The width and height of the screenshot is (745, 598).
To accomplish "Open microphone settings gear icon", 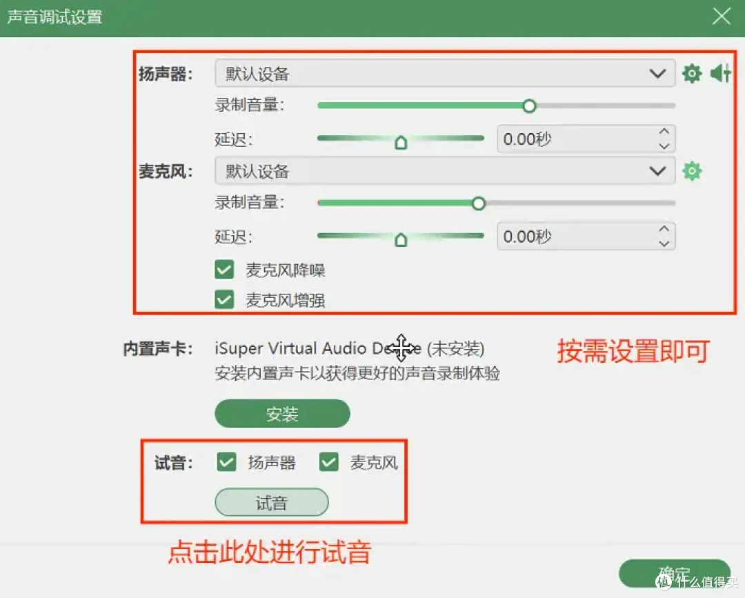I will pyautogui.click(x=692, y=171).
